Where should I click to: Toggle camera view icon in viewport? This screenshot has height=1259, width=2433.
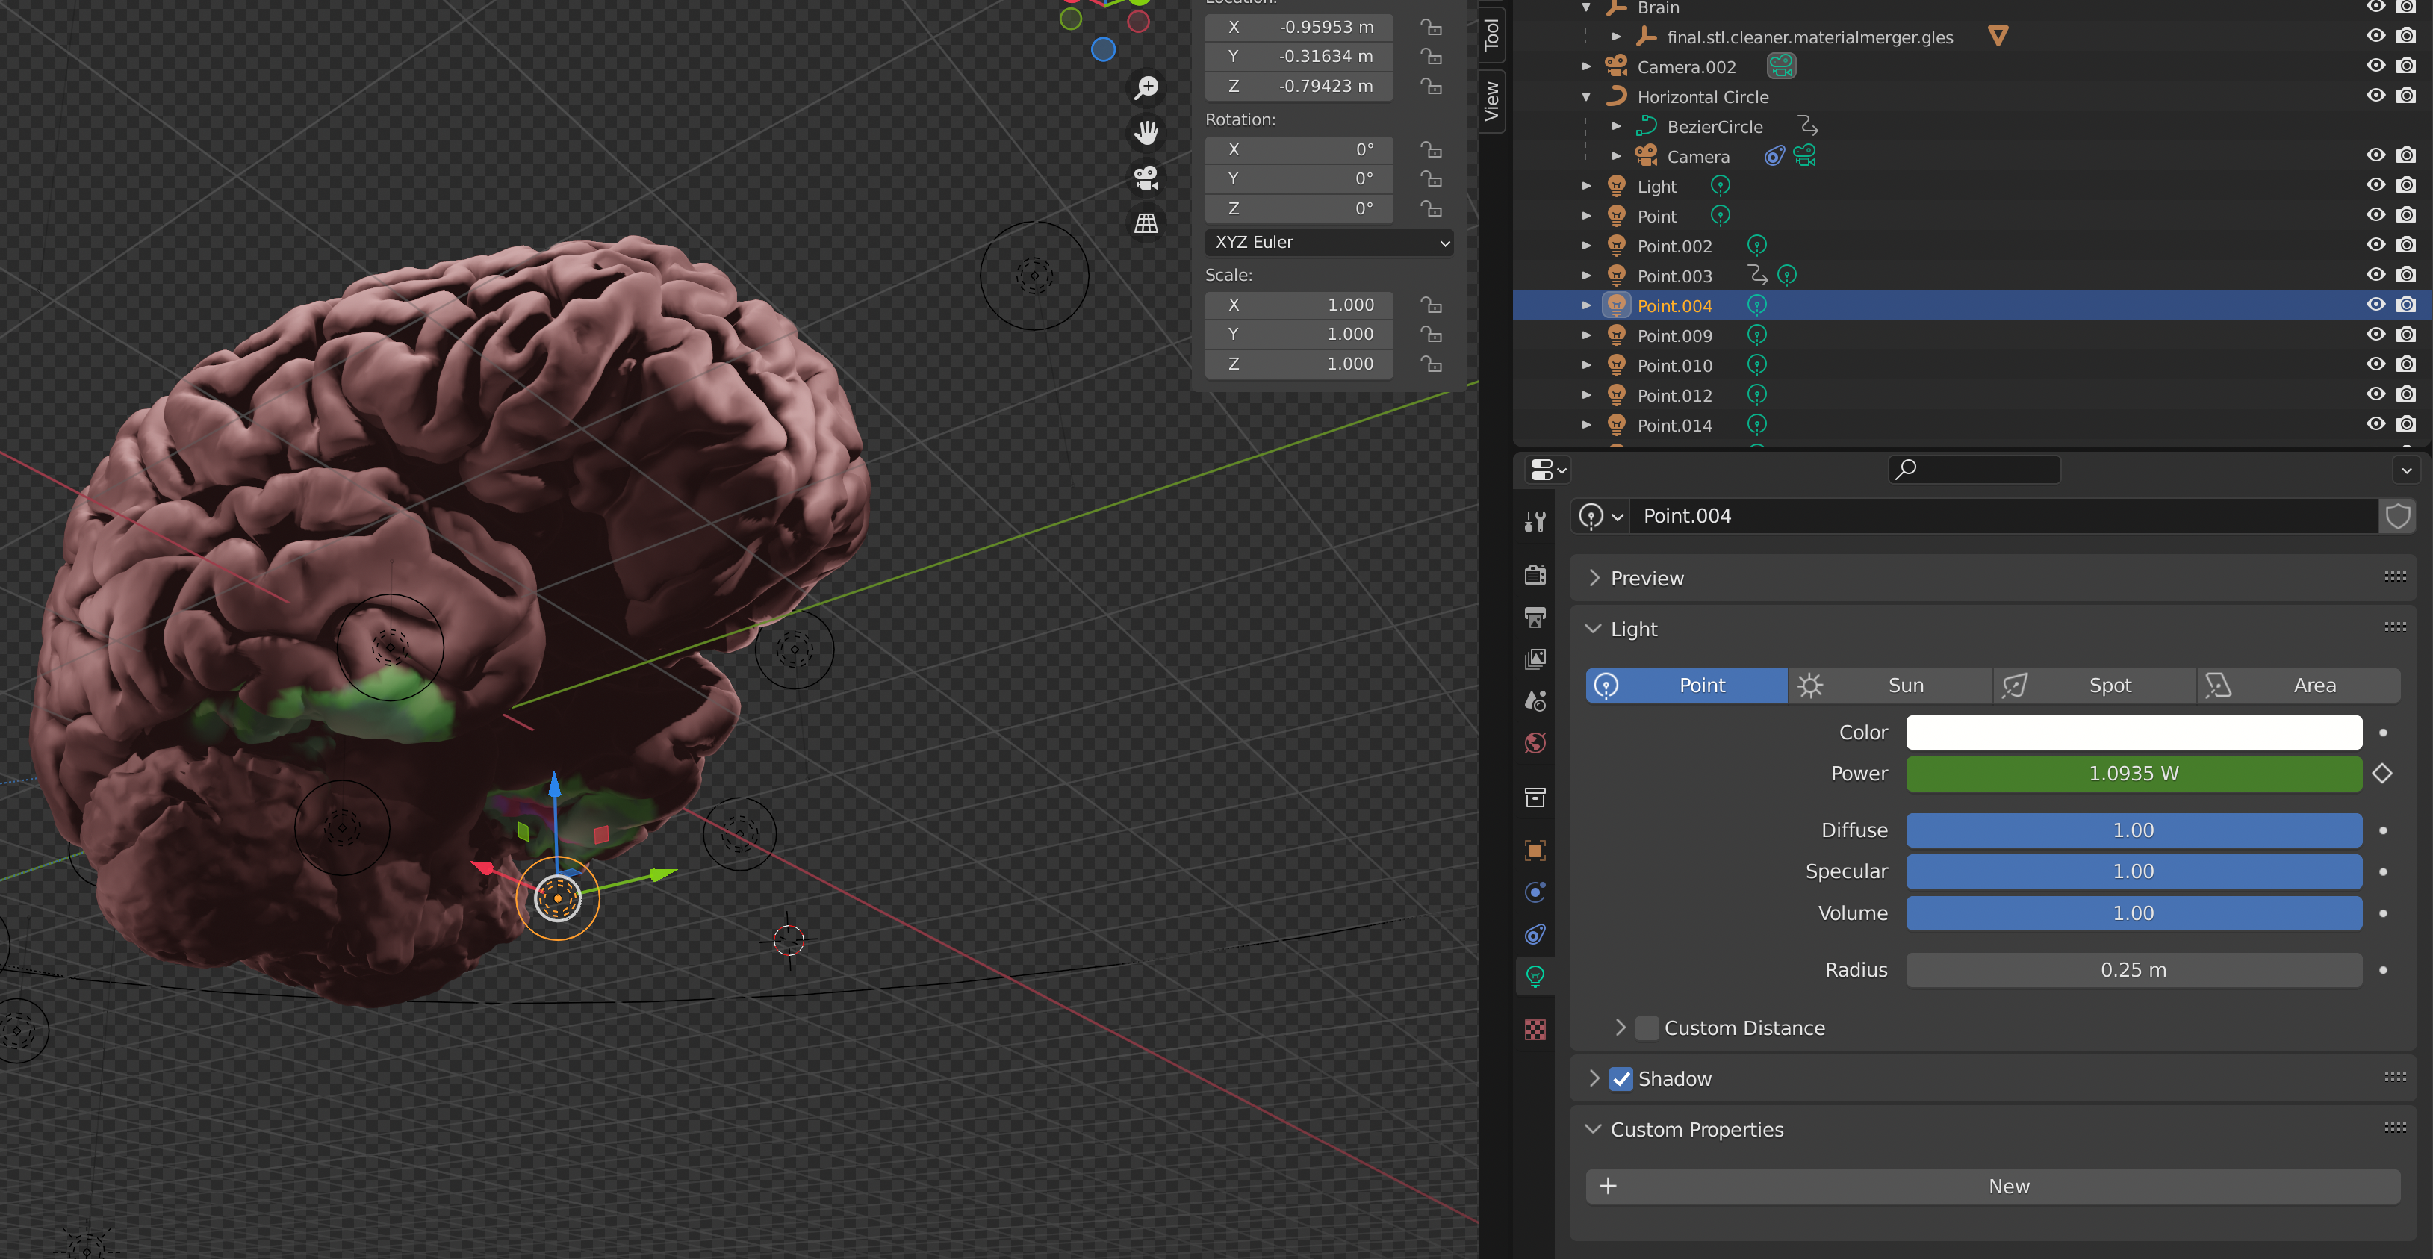click(x=1146, y=178)
